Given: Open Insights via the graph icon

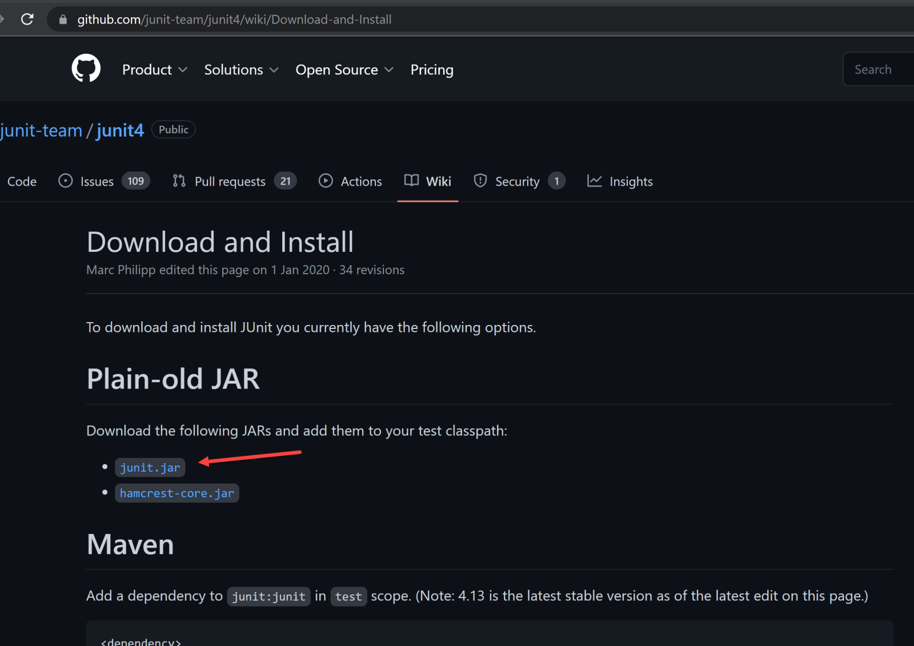Looking at the screenshot, I should pos(595,181).
